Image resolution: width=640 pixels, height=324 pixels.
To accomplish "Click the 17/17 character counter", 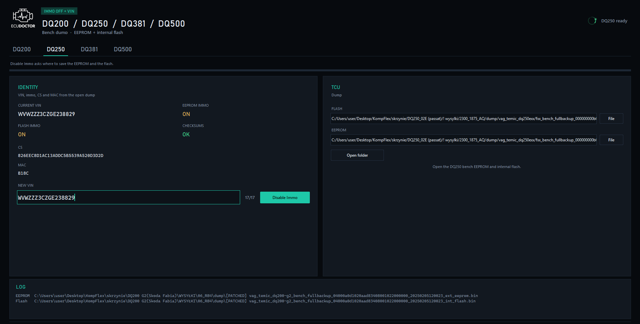I will point(250,198).
